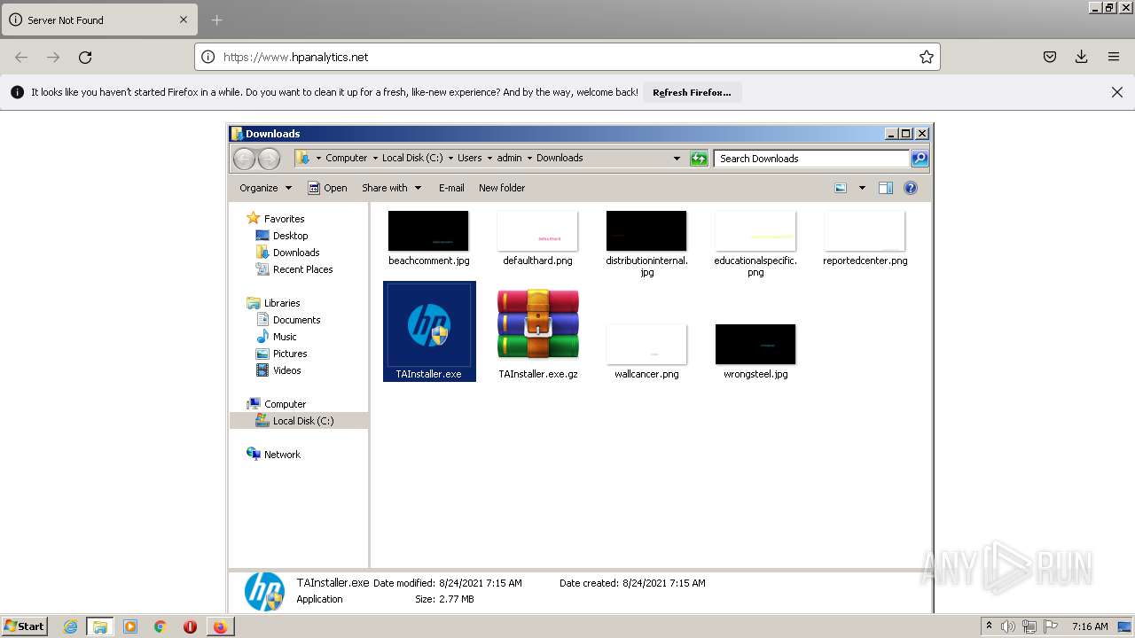Open Pictures library
Screen dimensions: 1135x638
(x=290, y=354)
